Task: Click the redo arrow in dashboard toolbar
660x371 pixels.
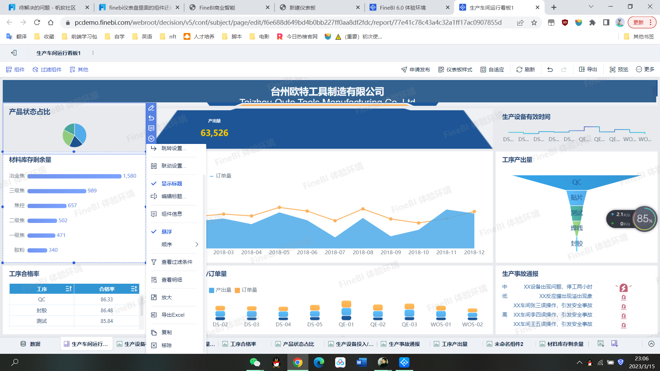Action: click(564, 69)
